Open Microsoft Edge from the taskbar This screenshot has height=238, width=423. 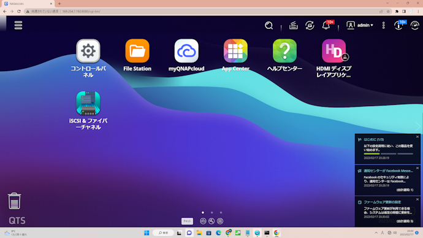click(x=218, y=232)
